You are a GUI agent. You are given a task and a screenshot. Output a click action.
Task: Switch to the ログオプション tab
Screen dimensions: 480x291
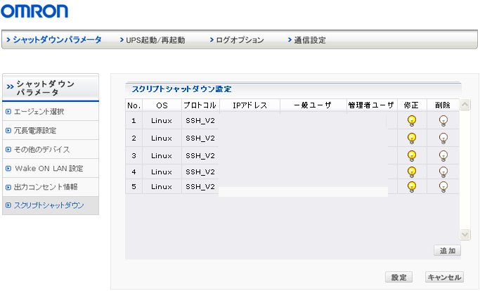pos(238,40)
